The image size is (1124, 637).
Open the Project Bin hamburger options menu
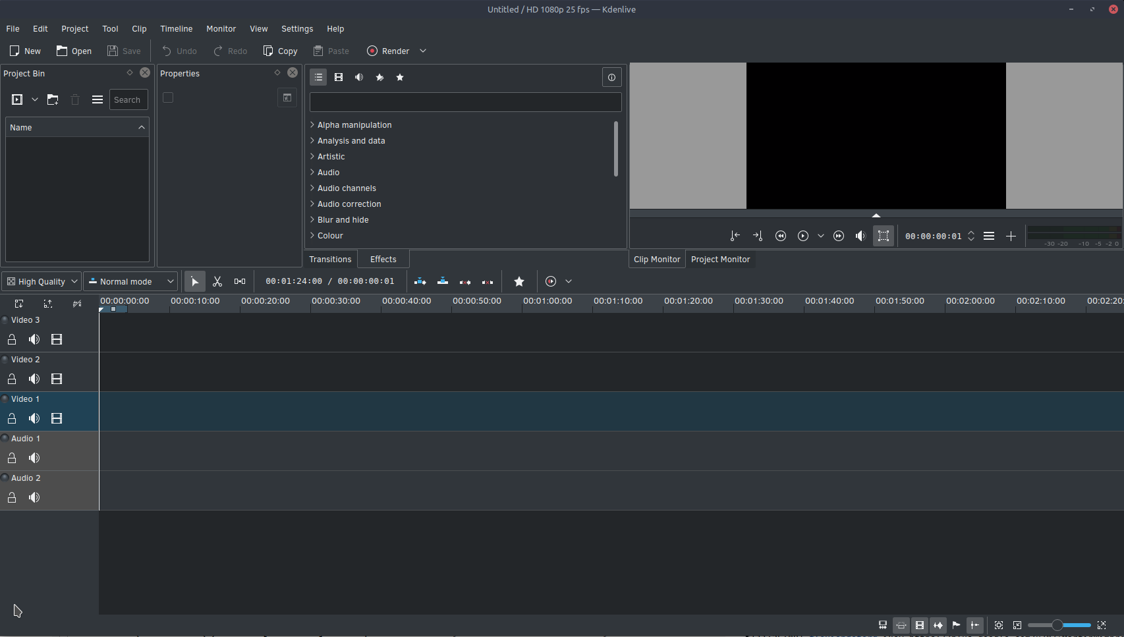98,99
